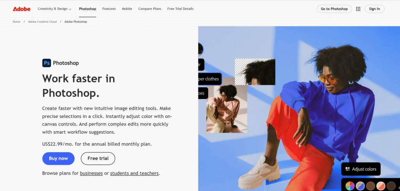Screen dimensions: 400x191
Task: Click the Sign in button
Action: [374, 9]
